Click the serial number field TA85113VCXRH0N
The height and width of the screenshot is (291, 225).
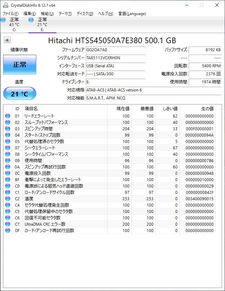point(116,58)
